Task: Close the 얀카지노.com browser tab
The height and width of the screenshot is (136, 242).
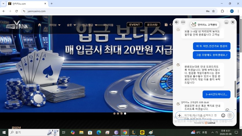Action: (45, 3)
